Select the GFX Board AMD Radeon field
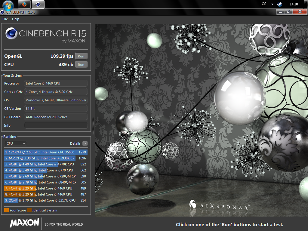 click(56, 117)
